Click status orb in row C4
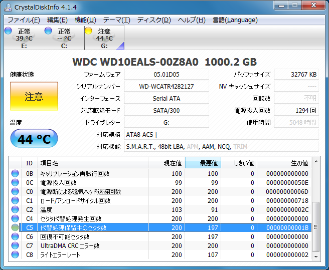This screenshot has width=329, height=270. [x=15, y=218]
